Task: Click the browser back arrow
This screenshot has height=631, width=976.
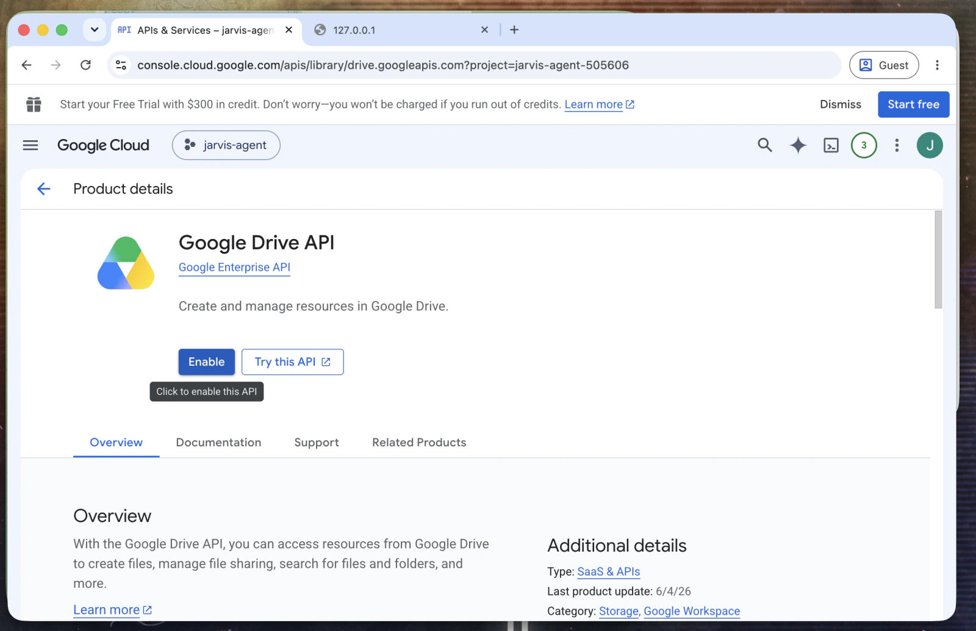Action: click(x=26, y=65)
